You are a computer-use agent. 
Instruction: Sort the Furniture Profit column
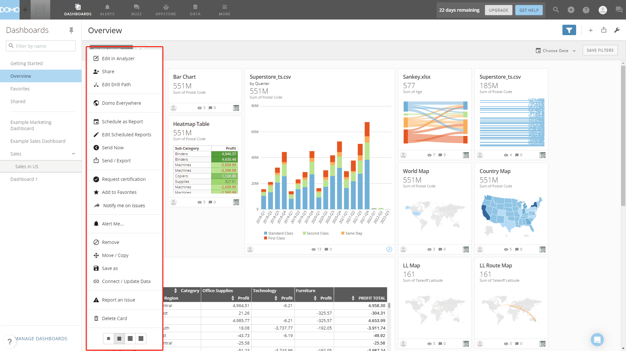315,298
